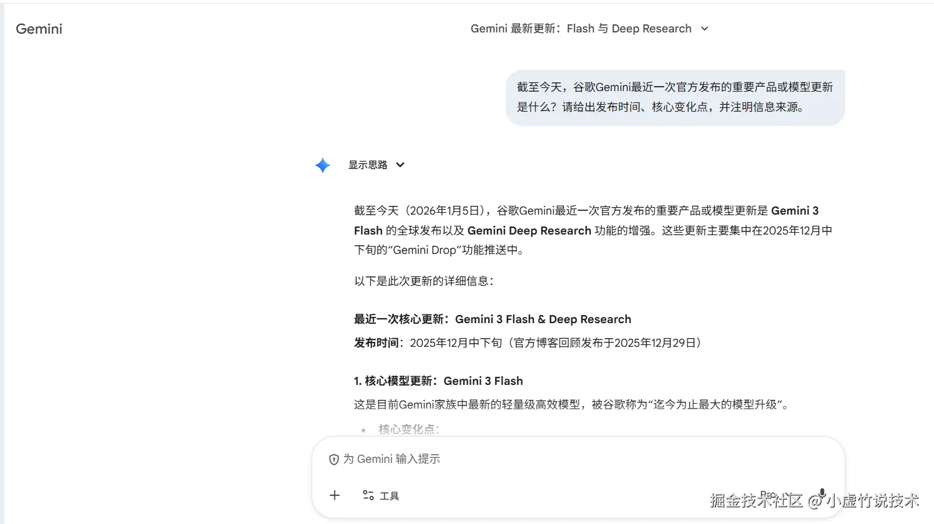Click the 核心变化点 bullet item
The width and height of the screenshot is (934, 524).
[x=406, y=429]
